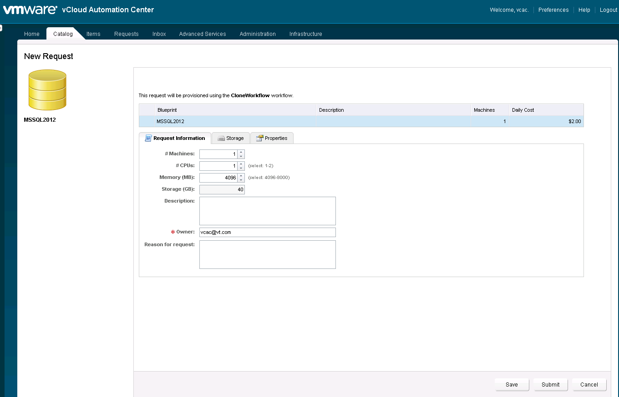Decrease the number of Machines
619x397 pixels.
(x=241, y=157)
